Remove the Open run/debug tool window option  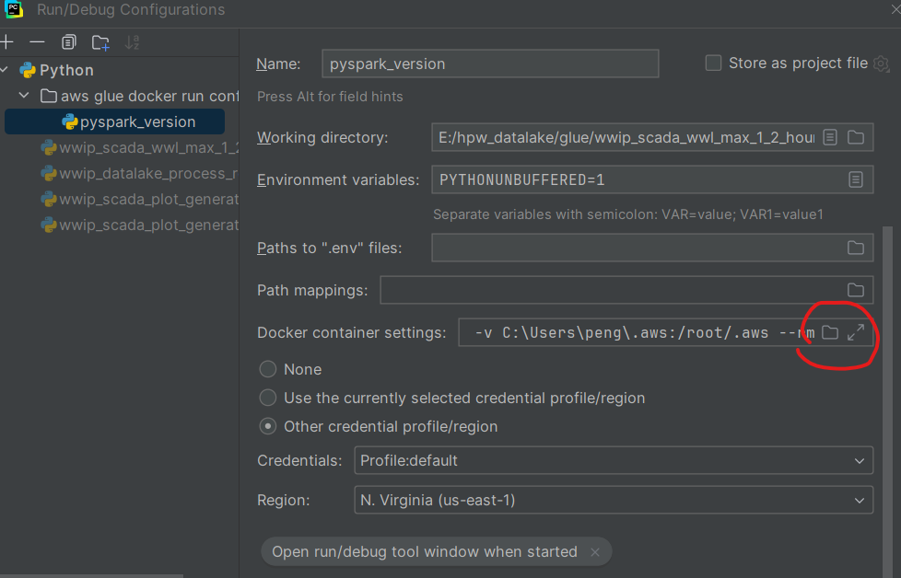(595, 551)
